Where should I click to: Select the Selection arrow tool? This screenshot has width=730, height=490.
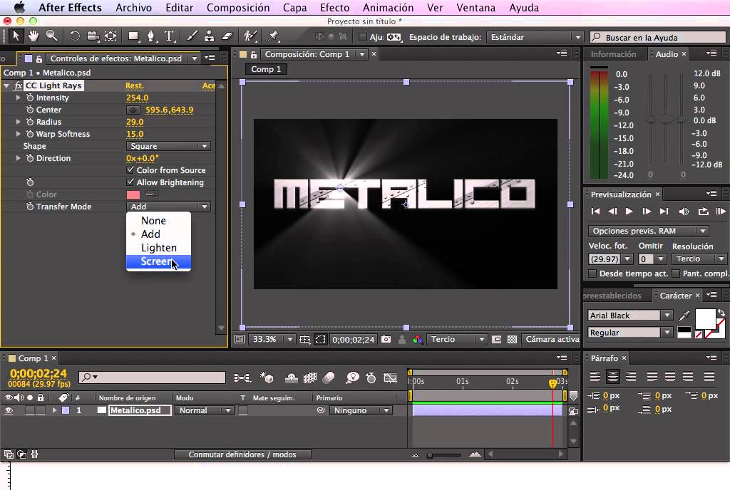pos(16,36)
